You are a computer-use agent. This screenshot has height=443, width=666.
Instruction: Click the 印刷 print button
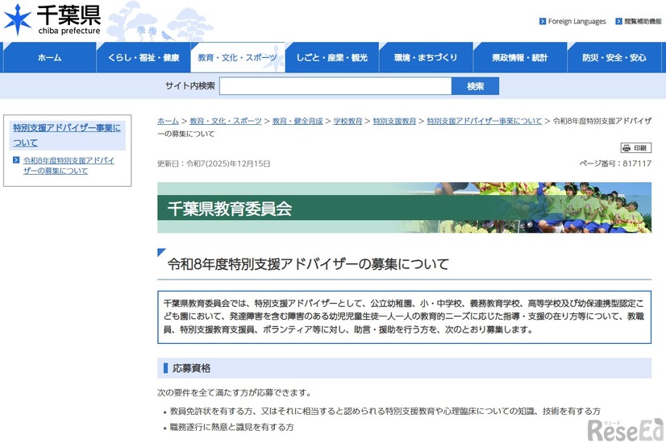point(636,147)
